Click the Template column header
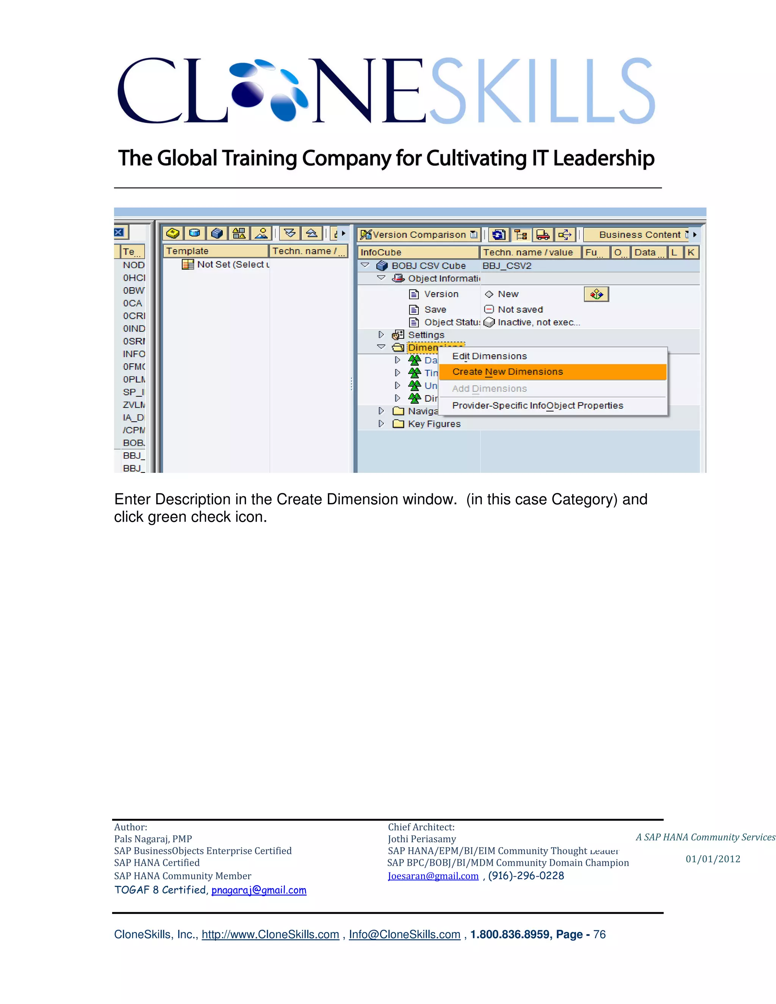The height and width of the screenshot is (1004, 776). click(x=216, y=251)
